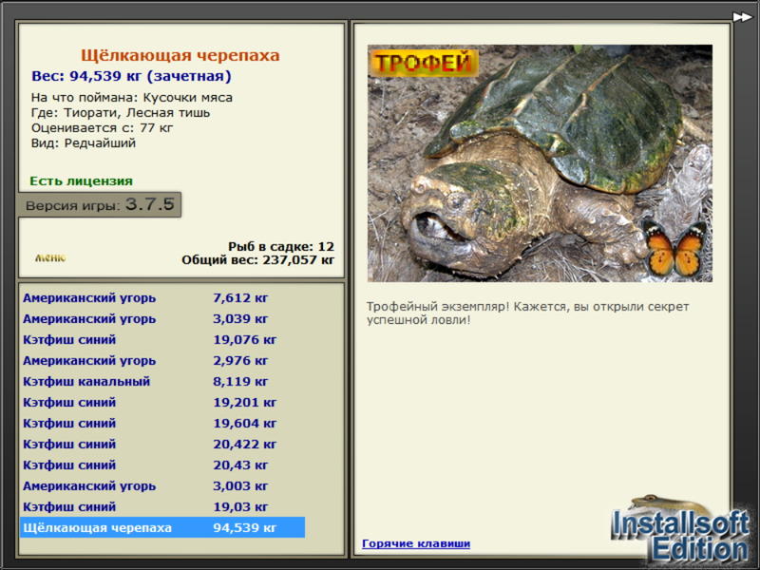Viewport: 760px width, 570px height.
Task: Select Кэтфиш синий 19,604 кг row
Action: coord(162,423)
